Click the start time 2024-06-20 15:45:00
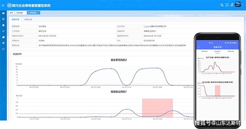This screenshot has height=129, width=246. click(x=47, y=36)
